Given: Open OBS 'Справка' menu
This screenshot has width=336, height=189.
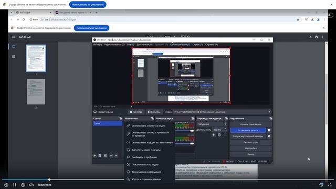Looking at the screenshot, I should pos(212,45).
